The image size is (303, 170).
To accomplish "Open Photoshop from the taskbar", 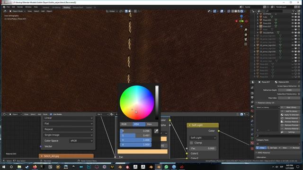I will (89, 167).
